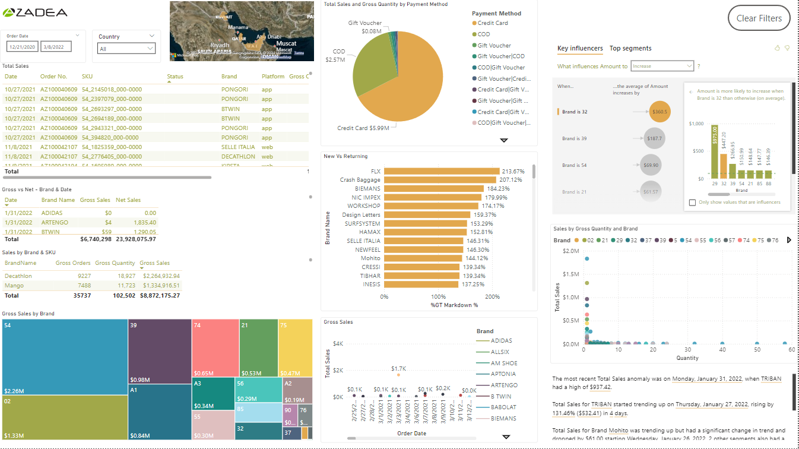Image resolution: width=799 pixels, height=449 pixels.
Task: Select treemap tile 74 worth $0.65M
Action: tap(215, 349)
